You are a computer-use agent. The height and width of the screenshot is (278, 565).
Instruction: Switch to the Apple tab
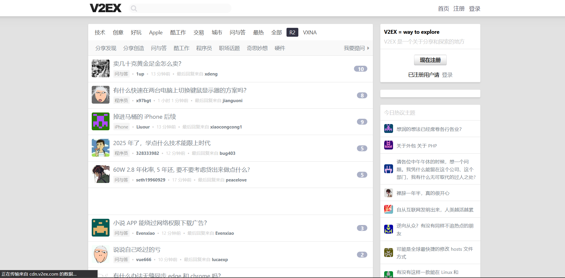[156, 33]
